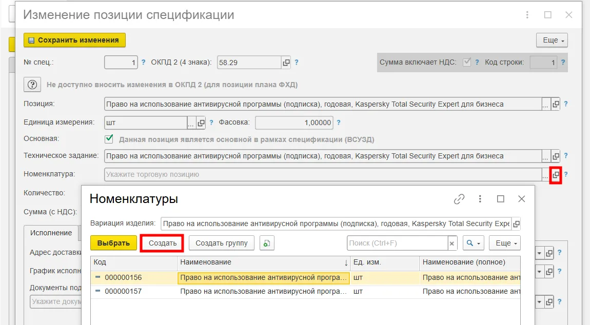Click the Создать button
Image resolution: width=590 pixels, height=325 pixels.
coord(162,243)
